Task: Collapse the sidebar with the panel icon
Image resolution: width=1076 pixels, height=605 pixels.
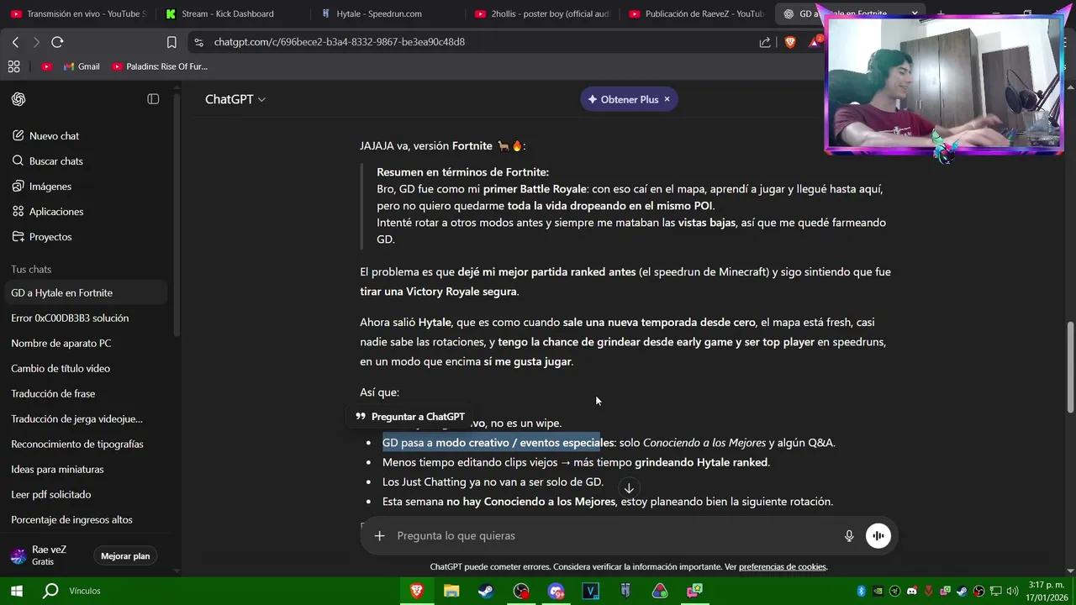Action: coord(153,99)
